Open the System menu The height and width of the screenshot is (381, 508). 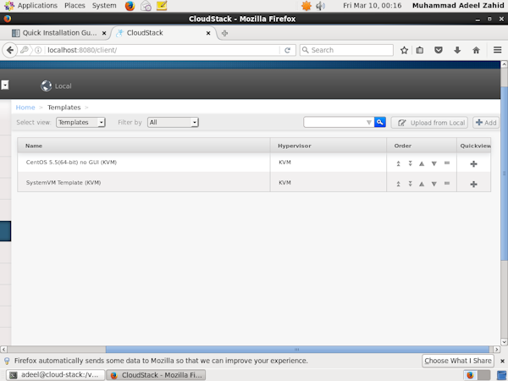click(x=104, y=6)
